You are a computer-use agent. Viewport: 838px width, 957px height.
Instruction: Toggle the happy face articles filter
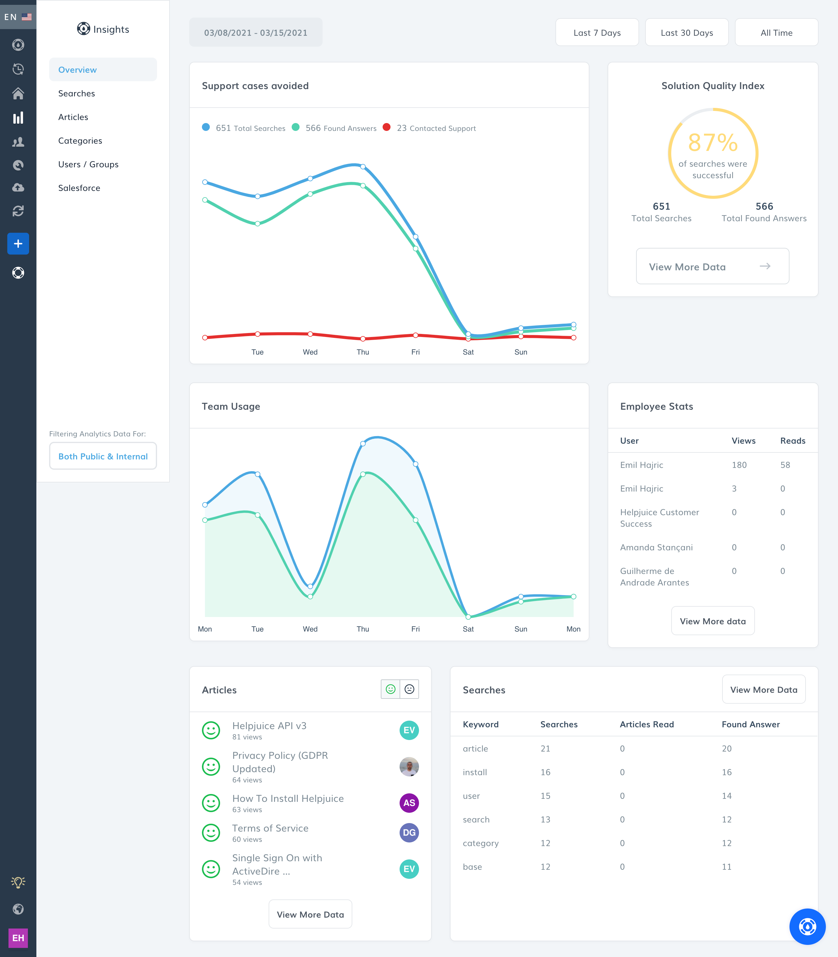(391, 689)
